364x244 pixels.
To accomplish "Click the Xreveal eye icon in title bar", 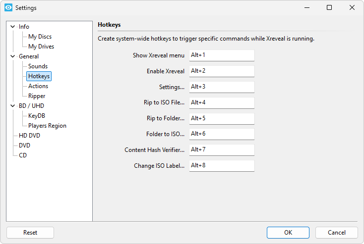I will point(8,8).
